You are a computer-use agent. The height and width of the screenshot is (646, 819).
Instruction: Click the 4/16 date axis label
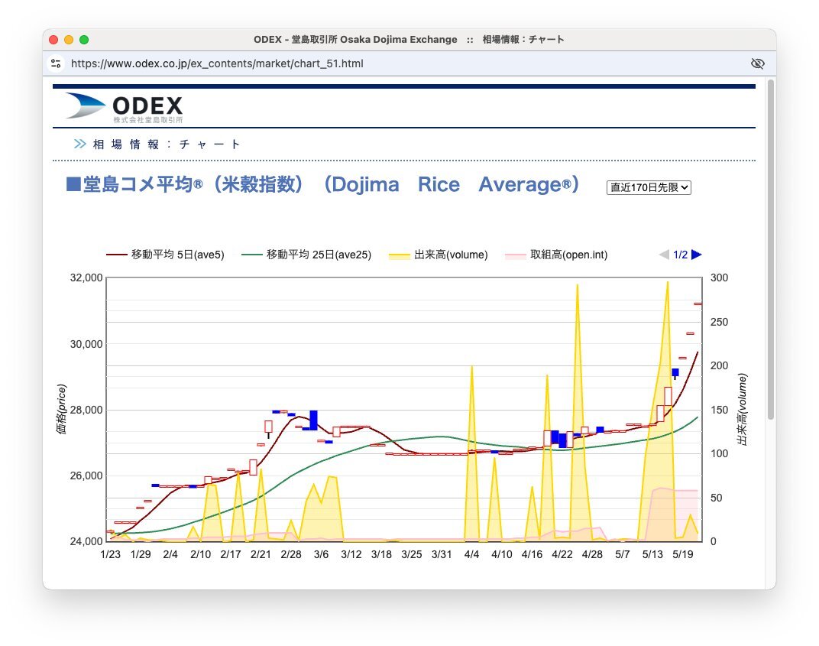tap(532, 554)
